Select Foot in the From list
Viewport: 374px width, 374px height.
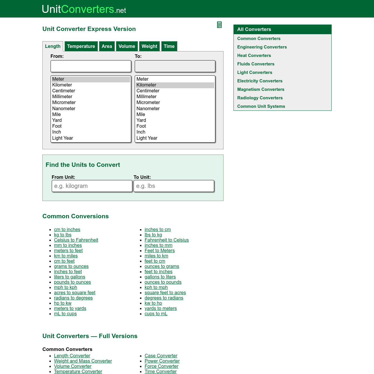(x=91, y=126)
